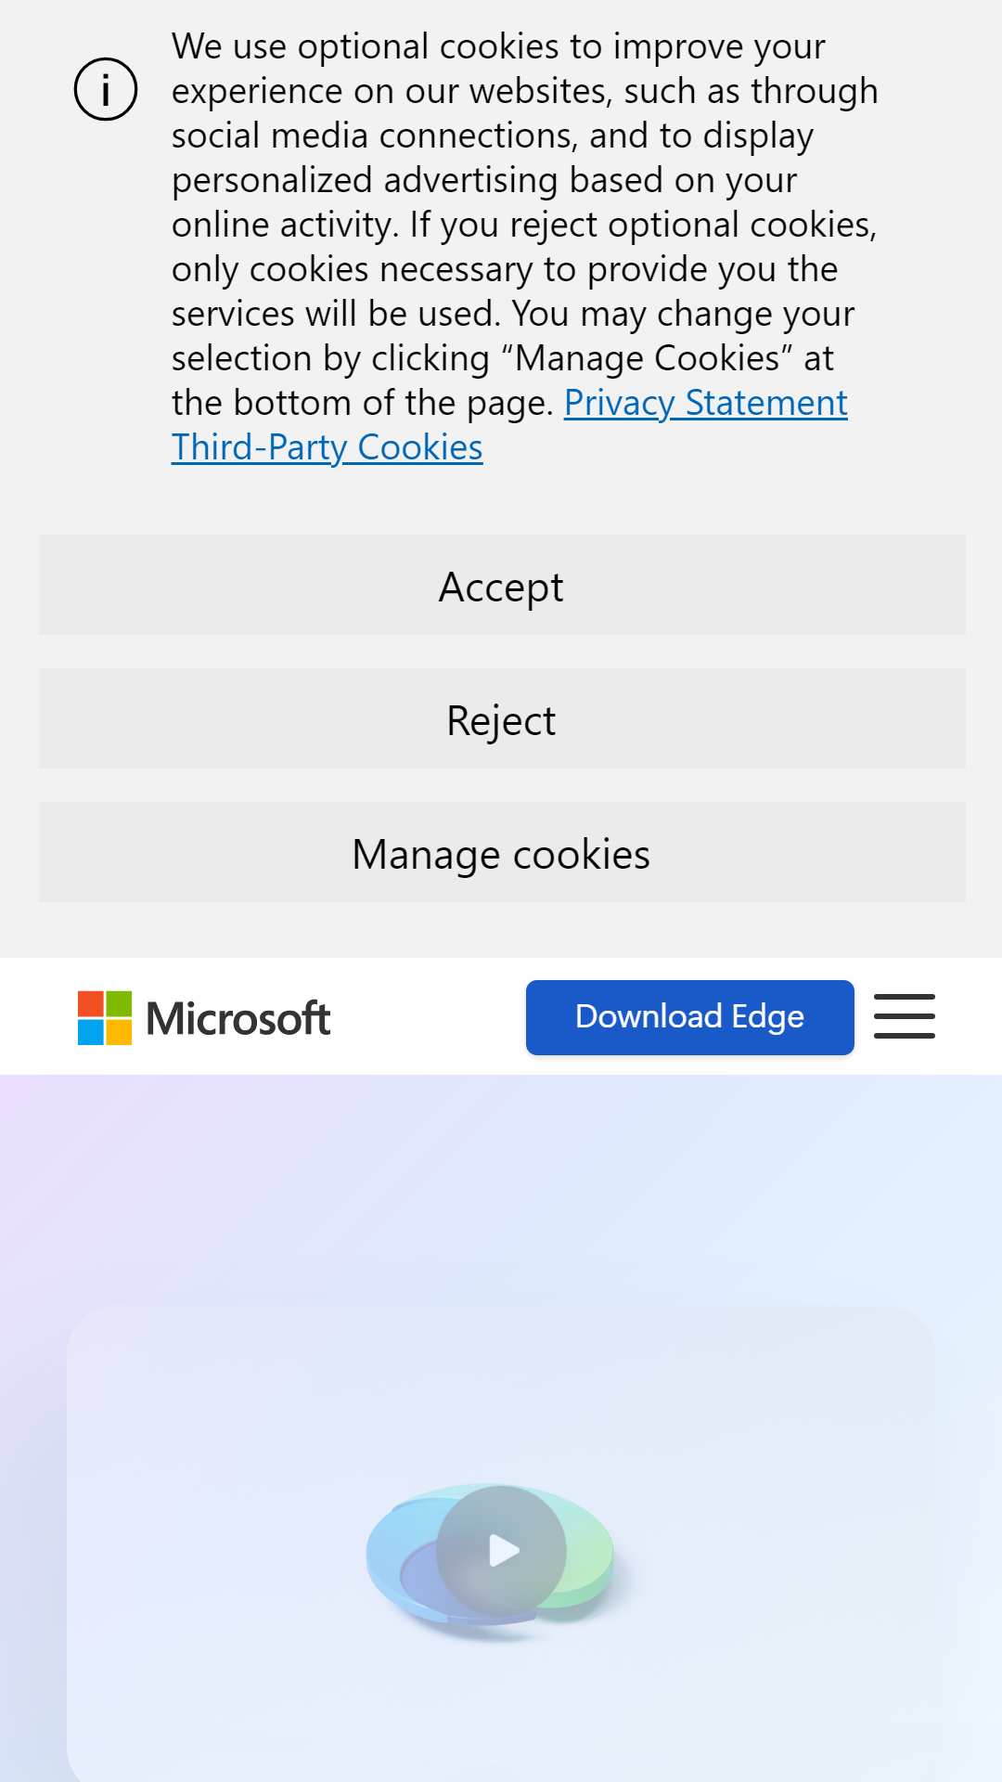Click the Microsoft four-square logo
The image size is (1002, 1782).
105,1018
